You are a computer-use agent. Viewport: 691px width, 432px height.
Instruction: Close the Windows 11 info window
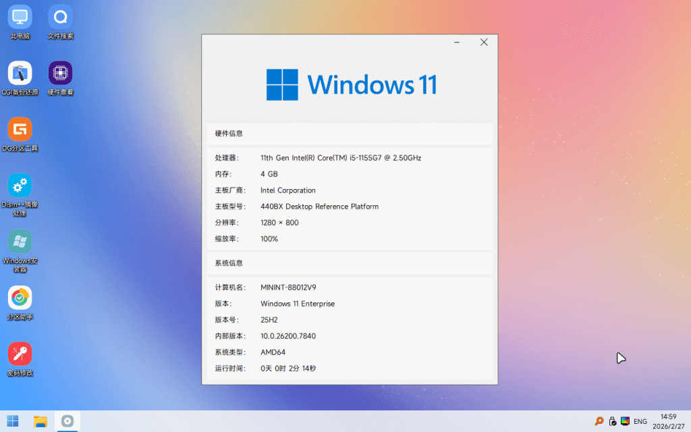click(484, 43)
